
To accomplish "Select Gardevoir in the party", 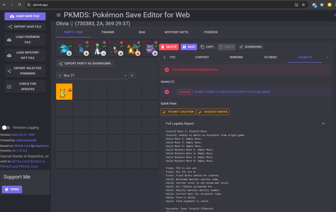I will [x=98, y=49].
